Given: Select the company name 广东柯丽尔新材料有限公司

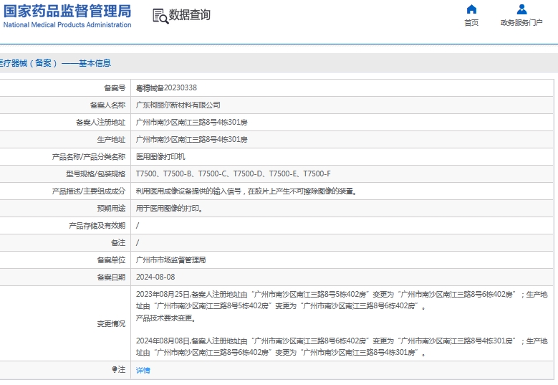Looking at the screenshot, I should click(178, 105).
